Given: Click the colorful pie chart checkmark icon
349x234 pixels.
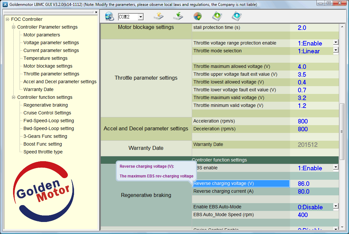Looking at the screenshot, I should (x=197, y=16).
